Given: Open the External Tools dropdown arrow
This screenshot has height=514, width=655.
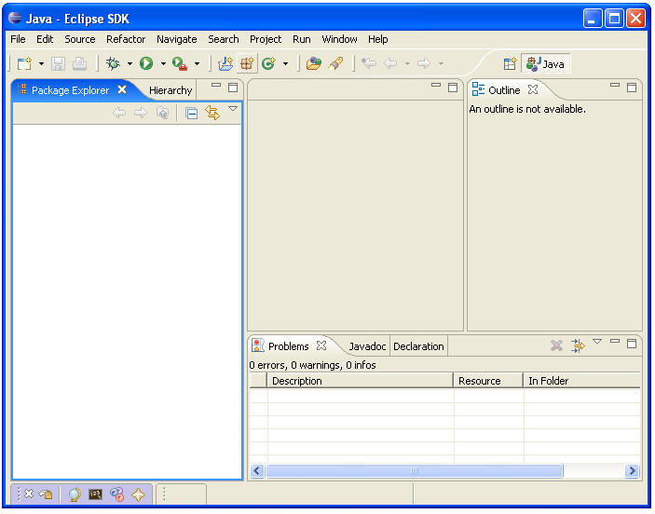Looking at the screenshot, I should (198, 64).
